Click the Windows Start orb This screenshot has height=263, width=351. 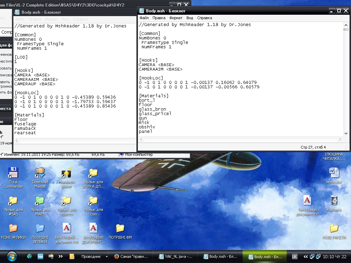pyautogui.click(x=12, y=256)
